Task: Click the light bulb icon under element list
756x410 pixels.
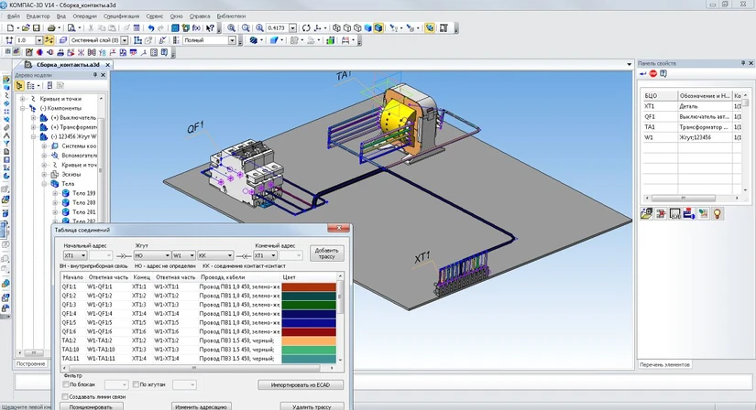Action: click(718, 213)
